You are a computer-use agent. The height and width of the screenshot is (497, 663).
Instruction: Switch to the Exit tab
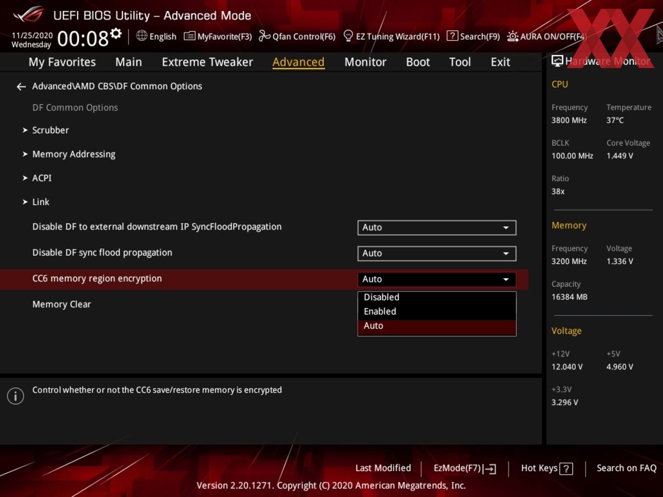(500, 62)
